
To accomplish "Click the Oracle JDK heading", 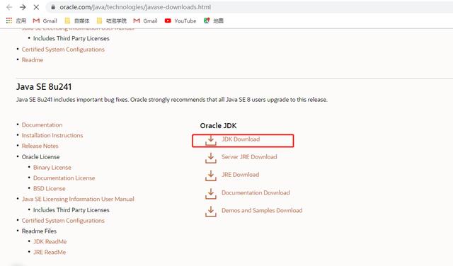I will (x=219, y=126).
